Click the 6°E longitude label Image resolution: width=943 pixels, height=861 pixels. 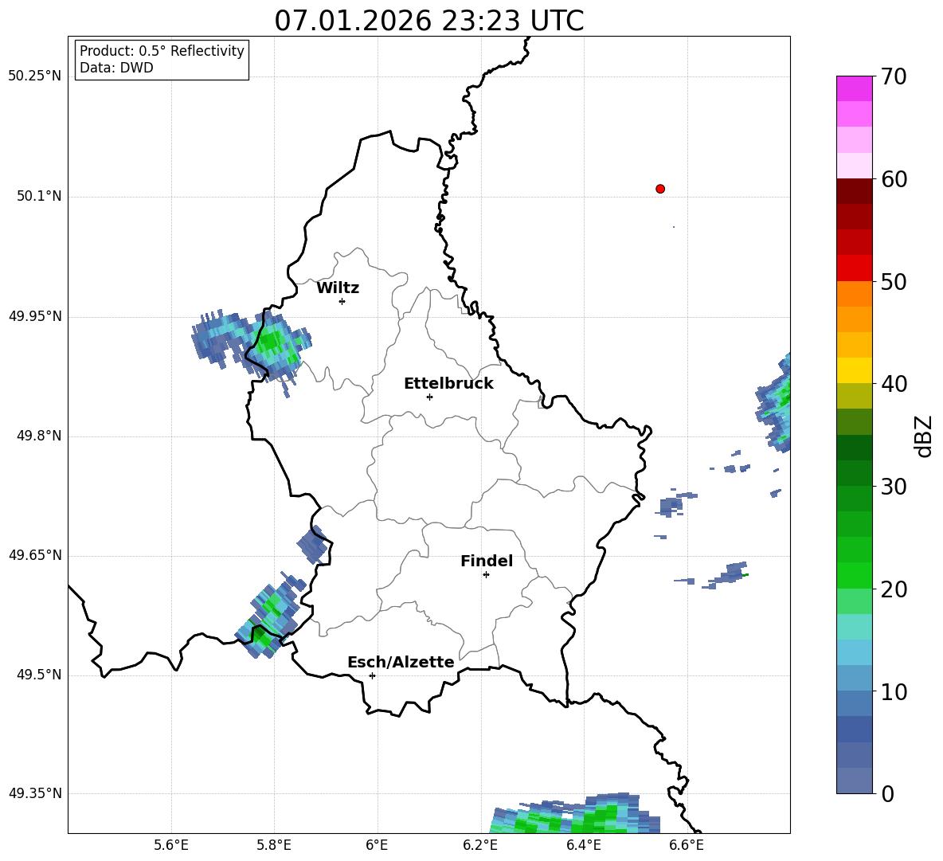tap(377, 845)
